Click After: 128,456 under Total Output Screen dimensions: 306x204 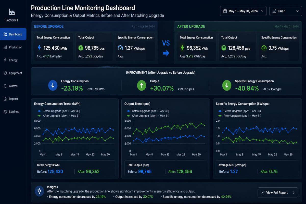[180, 172]
